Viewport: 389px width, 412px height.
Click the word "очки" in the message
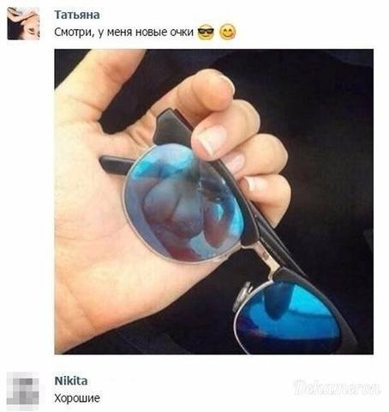182,33
